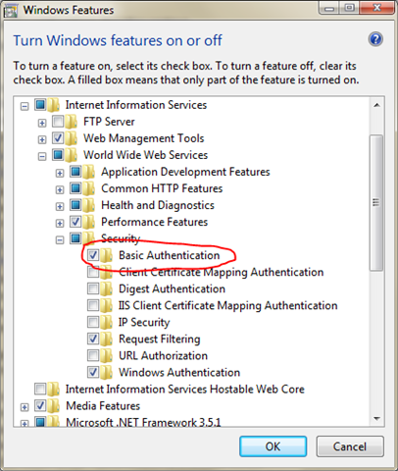Click the scrollbar up arrow

(376, 105)
